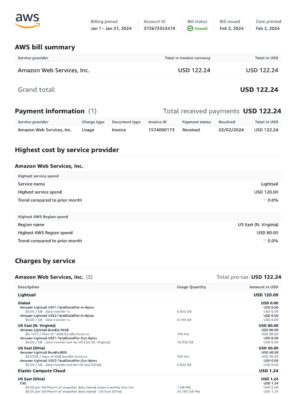Click the Usage Quantity column header
Image resolution: width=296 pixels, height=395 pixels.
pos(191,287)
